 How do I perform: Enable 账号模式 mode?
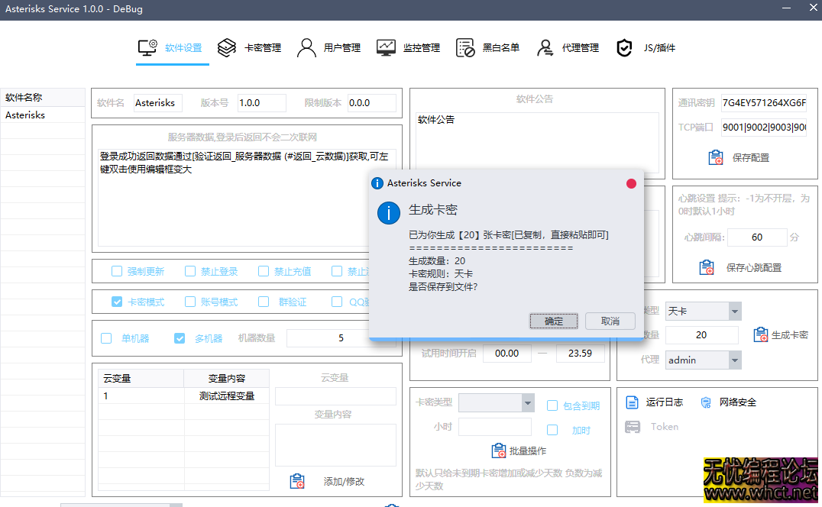pos(189,301)
